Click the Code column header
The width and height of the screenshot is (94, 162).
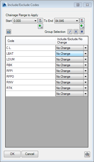(30, 41)
